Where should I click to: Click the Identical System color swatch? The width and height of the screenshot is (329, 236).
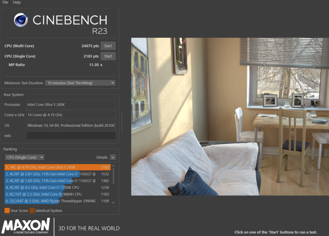tap(32, 211)
